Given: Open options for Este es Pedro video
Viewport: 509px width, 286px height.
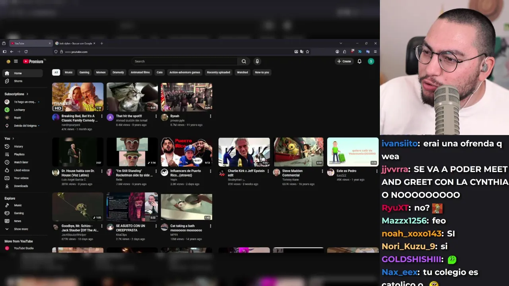Looking at the screenshot, I should point(377,171).
